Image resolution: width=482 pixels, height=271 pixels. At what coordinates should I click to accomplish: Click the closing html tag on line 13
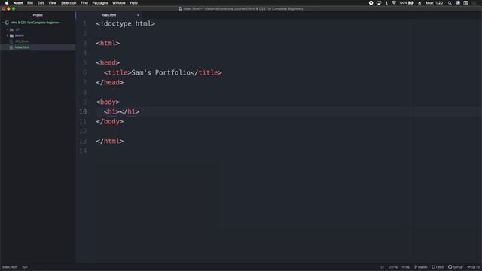tap(110, 141)
